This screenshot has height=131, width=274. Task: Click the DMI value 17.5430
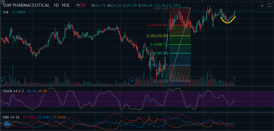[60, 117]
